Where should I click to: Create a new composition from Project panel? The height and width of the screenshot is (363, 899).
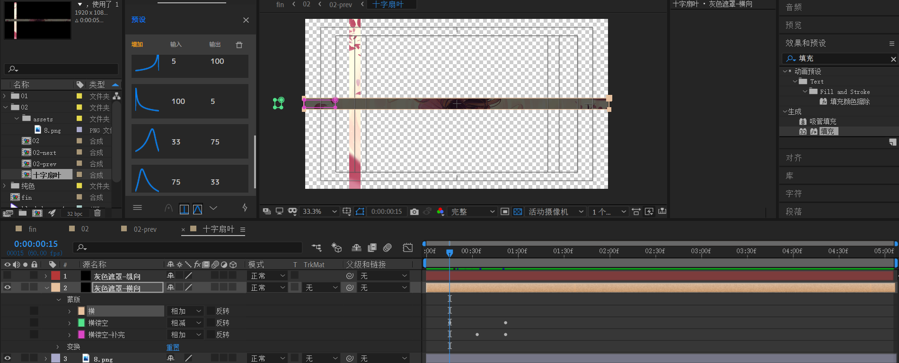coord(37,213)
